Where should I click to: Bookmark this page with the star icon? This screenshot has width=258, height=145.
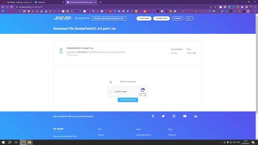pyautogui.click(x=215, y=7)
